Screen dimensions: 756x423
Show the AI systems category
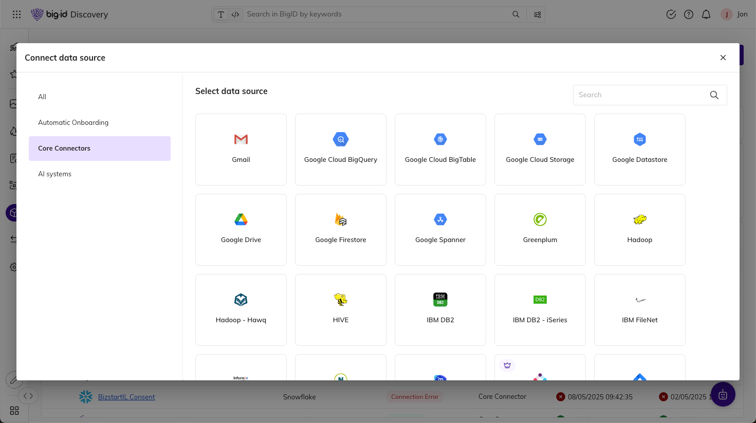54,174
